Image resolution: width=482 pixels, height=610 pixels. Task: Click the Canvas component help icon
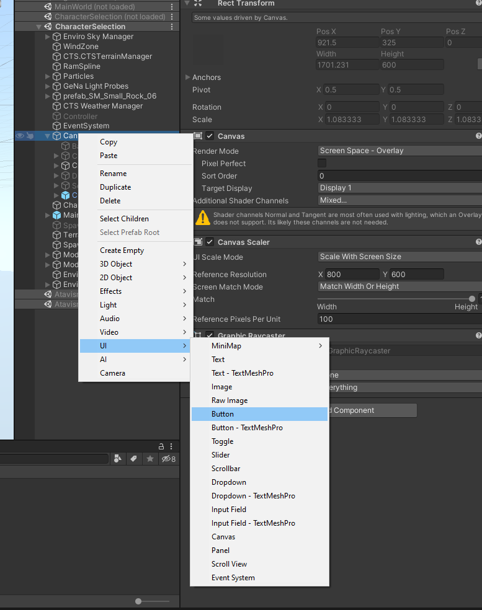(x=478, y=136)
